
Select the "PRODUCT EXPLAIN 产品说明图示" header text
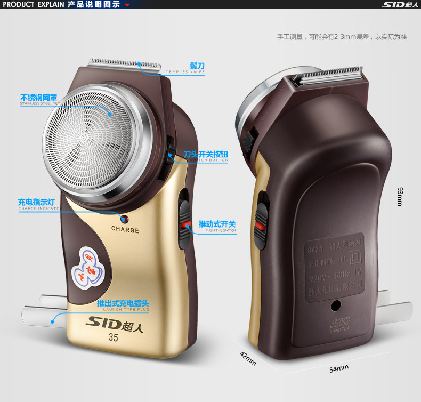[x=61, y=4]
